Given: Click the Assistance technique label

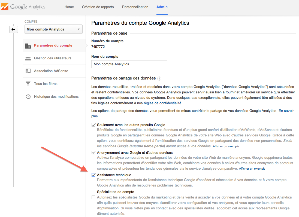Looking at the screenshot, I should [114, 175].
